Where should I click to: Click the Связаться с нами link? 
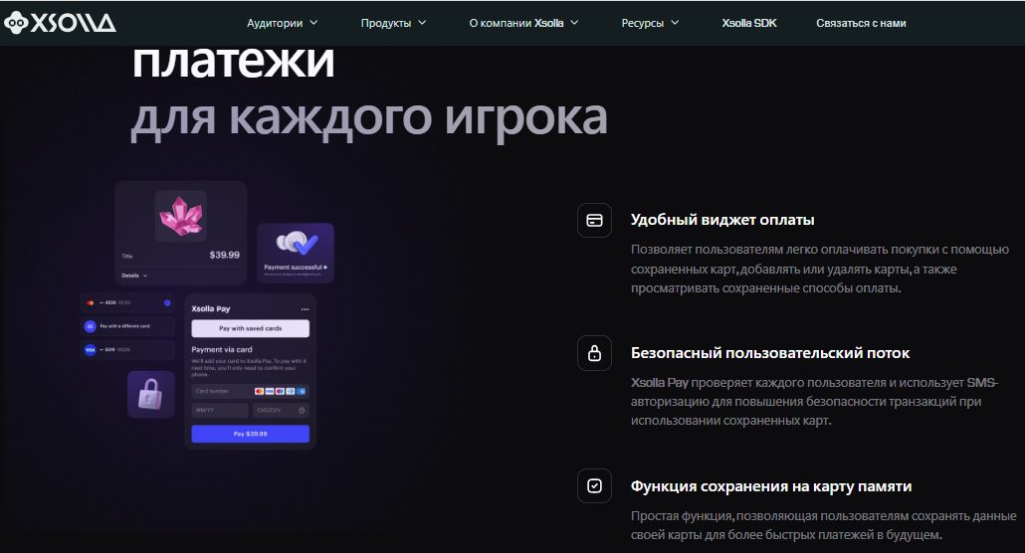pos(861,23)
